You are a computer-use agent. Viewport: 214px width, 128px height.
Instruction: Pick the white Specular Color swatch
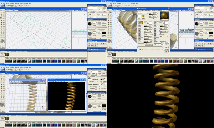(166, 23)
